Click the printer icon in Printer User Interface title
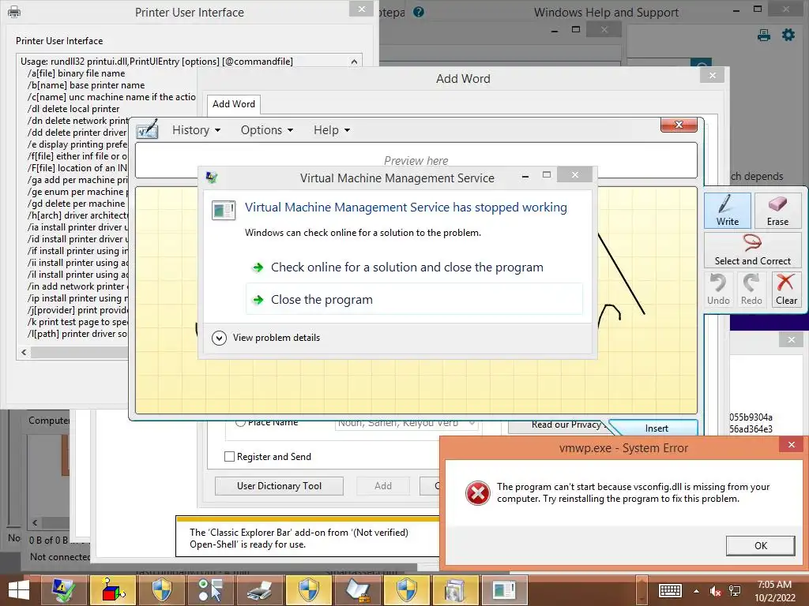The image size is (809, 606). pyautogui.click(x=14, y=12)
